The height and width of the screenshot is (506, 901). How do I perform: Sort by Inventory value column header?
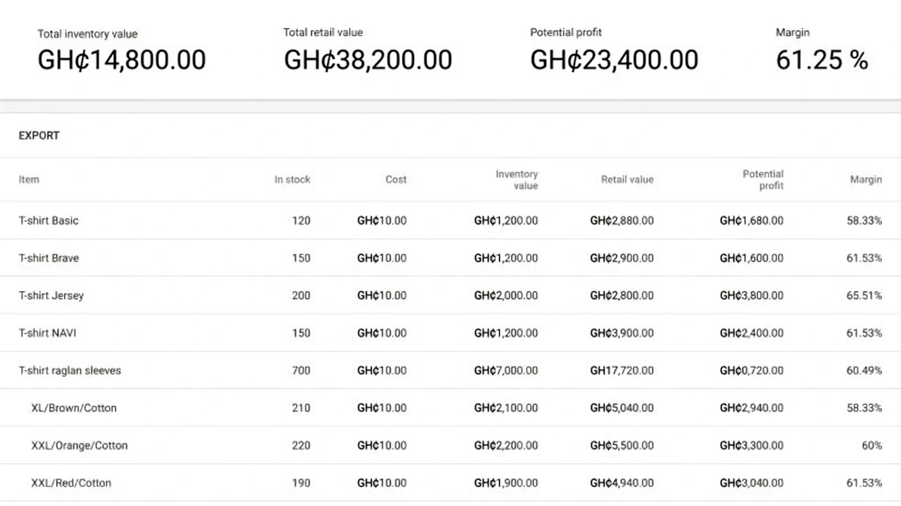[x=517, y=179]
